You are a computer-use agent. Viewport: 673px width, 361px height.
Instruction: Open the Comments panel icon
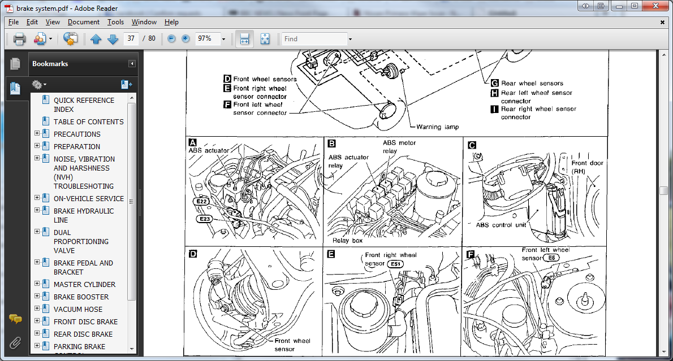pyautogui.click(x=15, y=319)
